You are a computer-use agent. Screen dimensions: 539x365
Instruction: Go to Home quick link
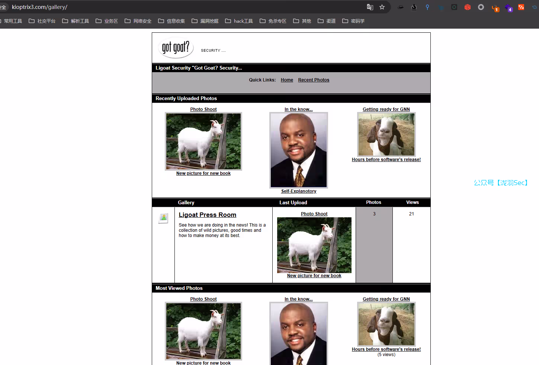point(287,80)
